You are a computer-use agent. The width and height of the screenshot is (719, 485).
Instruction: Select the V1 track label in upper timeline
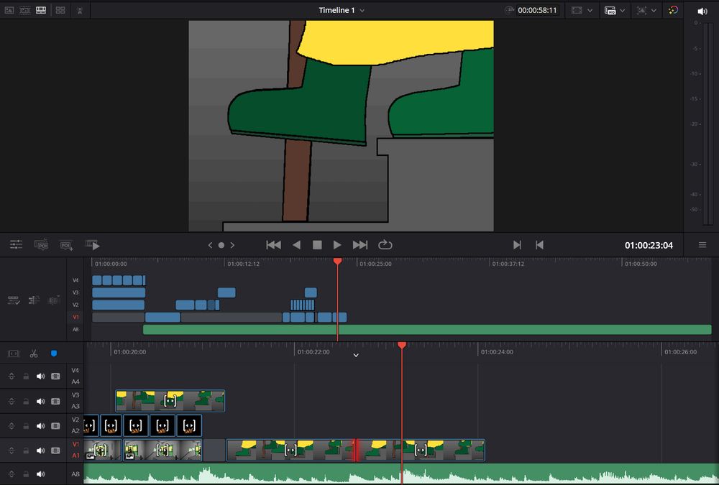click(x=75, y=317)
